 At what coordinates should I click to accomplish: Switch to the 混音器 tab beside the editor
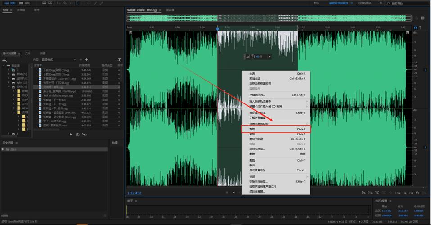[170, 10]
